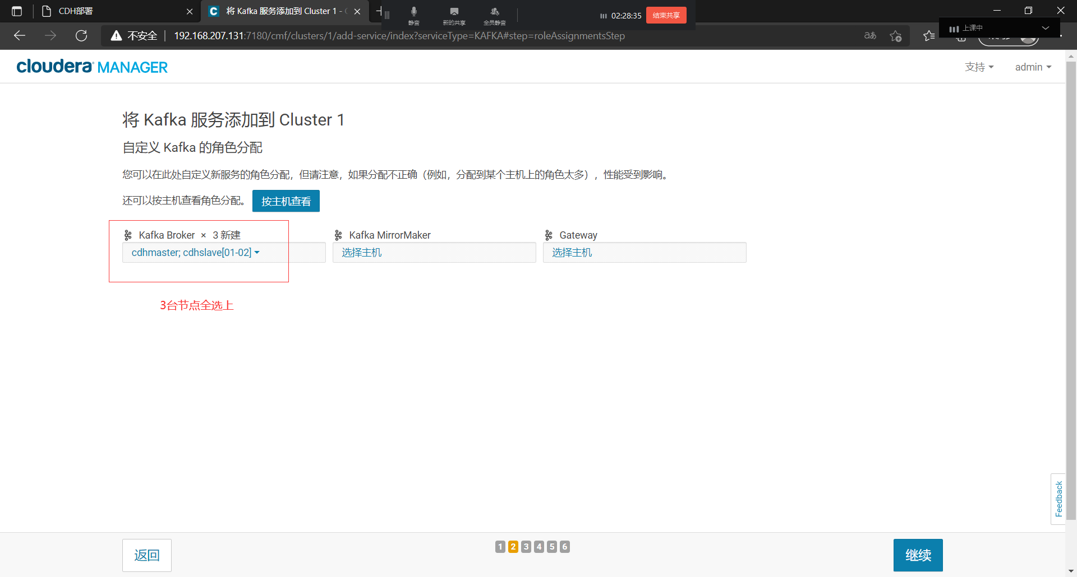
Task: Go to wizard step 1
Action: point(500,547)
